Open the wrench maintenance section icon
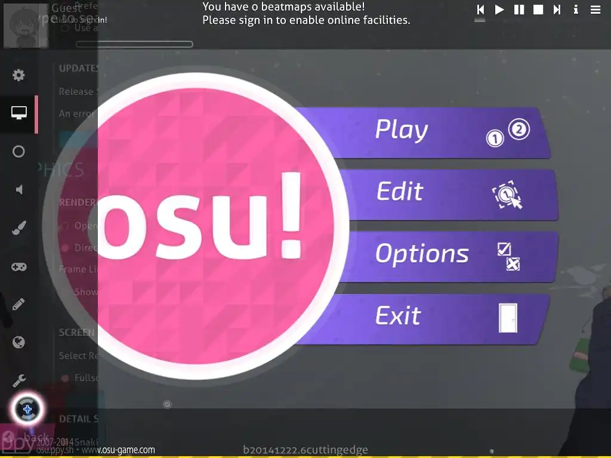This screenshot has height=458, width=611. 18,380
